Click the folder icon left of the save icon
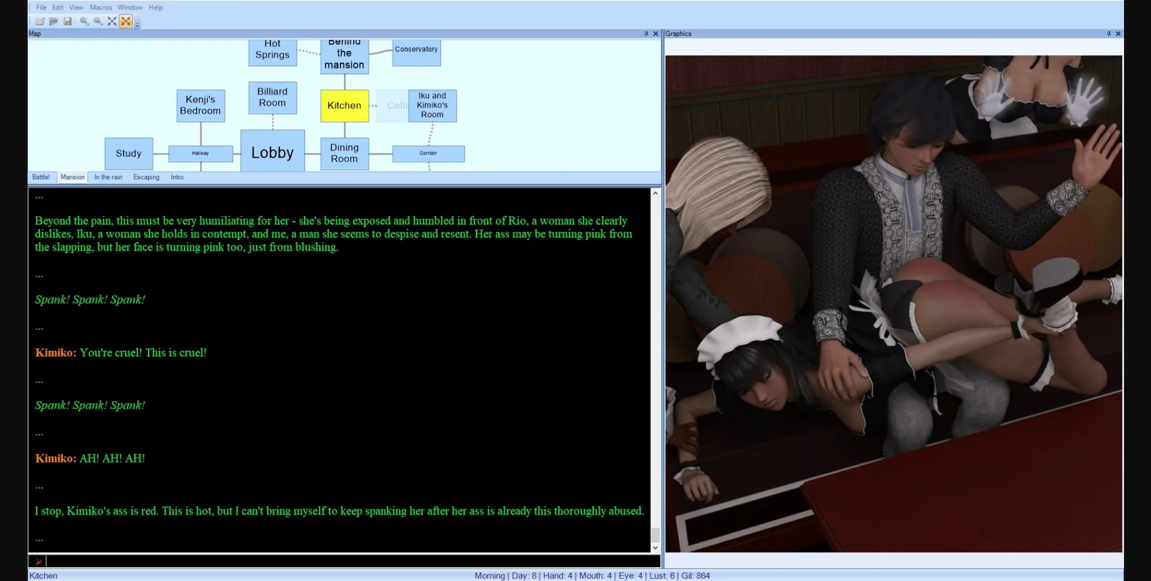The width and height of the screenshot is (1151, 581). (x=53, y=22)
